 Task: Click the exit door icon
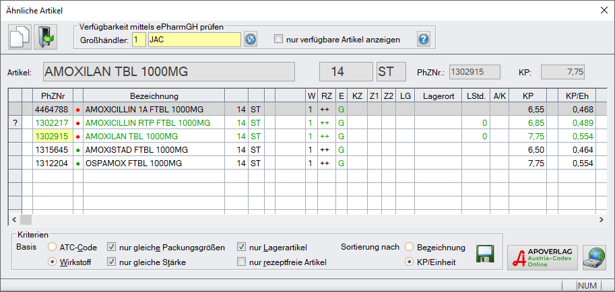46,37
